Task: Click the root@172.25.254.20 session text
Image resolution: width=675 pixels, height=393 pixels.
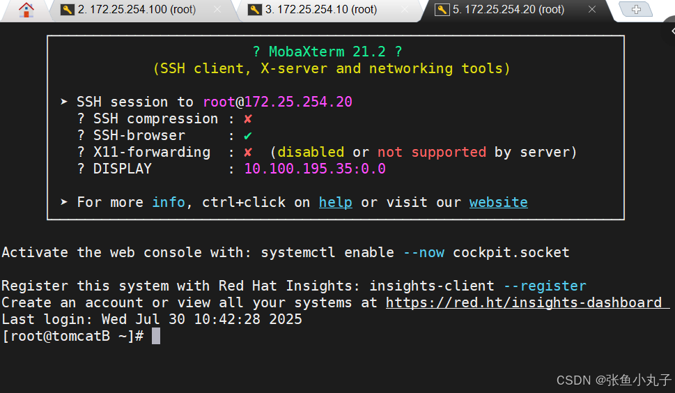Action: pyautogui.click(x=278, y=102)
